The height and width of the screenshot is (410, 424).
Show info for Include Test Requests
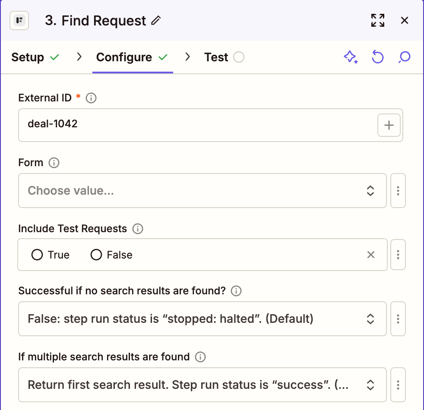pyautogui.click(x=138, y=229)
